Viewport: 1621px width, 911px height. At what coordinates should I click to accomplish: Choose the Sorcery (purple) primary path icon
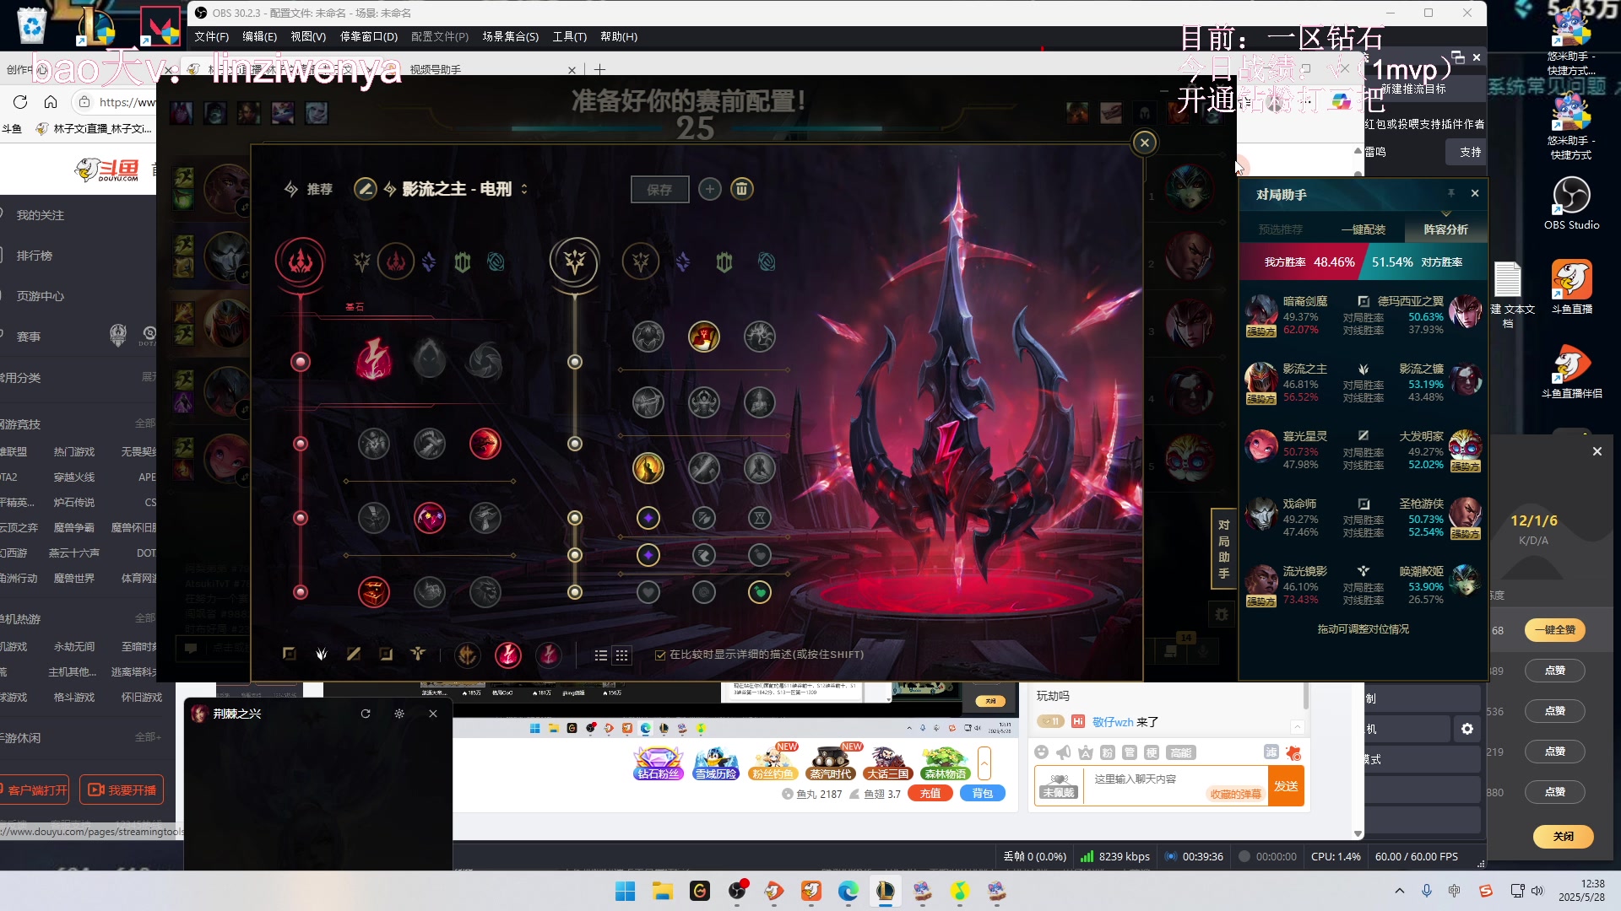(x=429, y=262)
